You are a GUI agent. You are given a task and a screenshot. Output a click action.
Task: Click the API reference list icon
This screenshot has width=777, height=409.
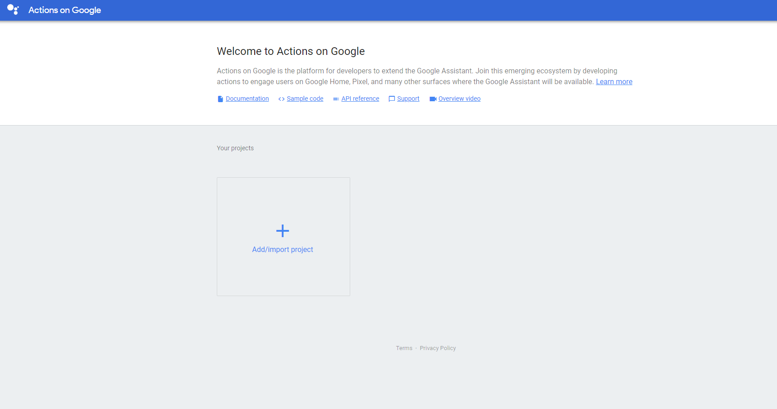[x=336, y=99]
